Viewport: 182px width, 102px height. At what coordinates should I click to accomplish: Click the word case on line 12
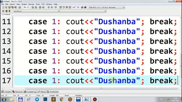pyautogui.click(x=38, y=31)
